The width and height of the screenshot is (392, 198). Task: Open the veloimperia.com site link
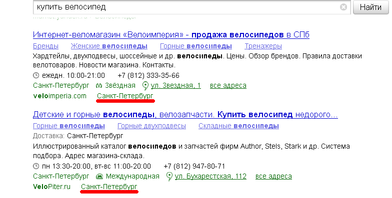[59, 96]
